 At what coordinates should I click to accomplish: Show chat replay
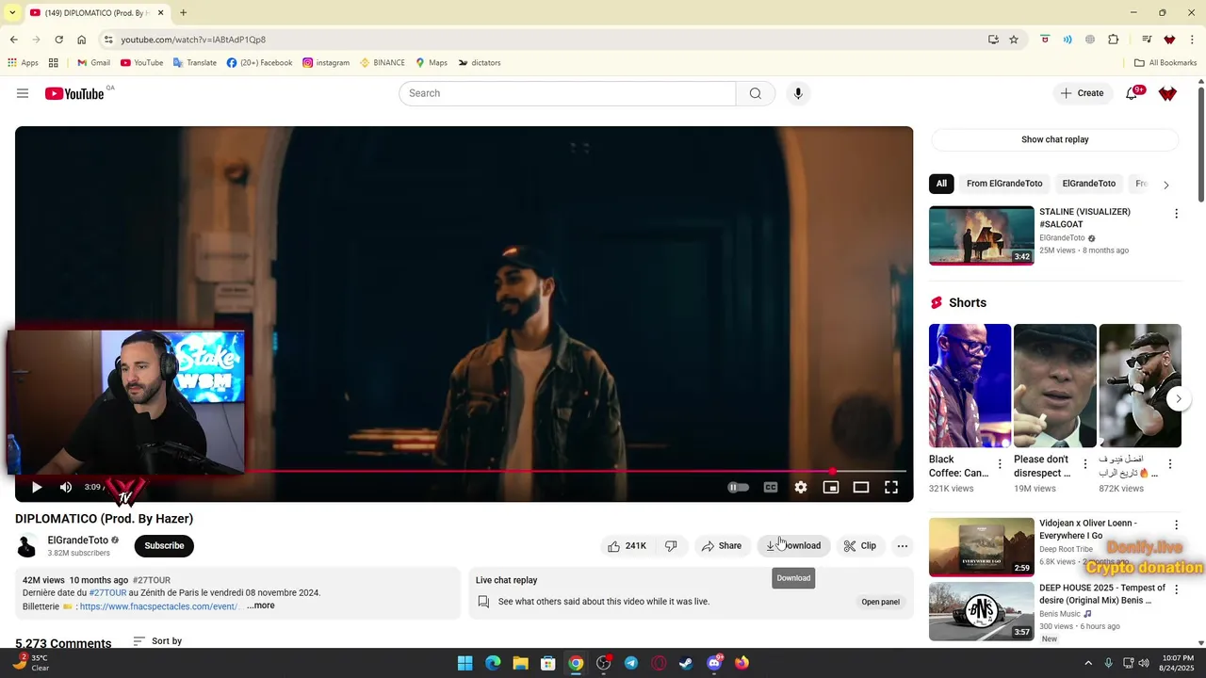tap(1055, 139)
